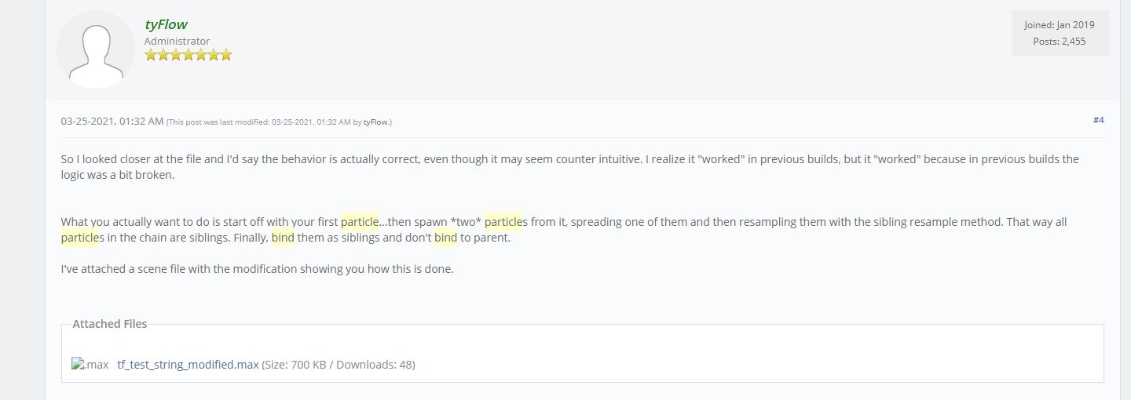This screenshot has width=1131, height=400.
Task: Click the post date 03-25-2021, 01:32 AM
Action: 112,121
